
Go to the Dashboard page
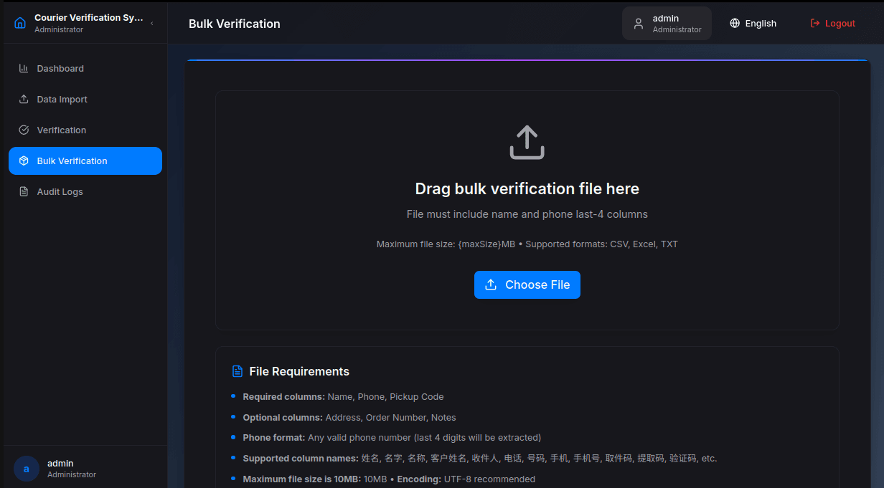tap(60, 69)
